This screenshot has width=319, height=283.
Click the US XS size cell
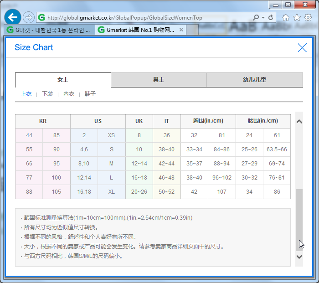pyautogui.click(x=112, y=135)
